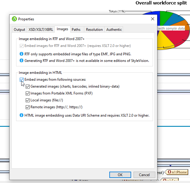Toggle Embed images from following sources
The height and width of the screenshot is (183, 190).
pos(22,80)
